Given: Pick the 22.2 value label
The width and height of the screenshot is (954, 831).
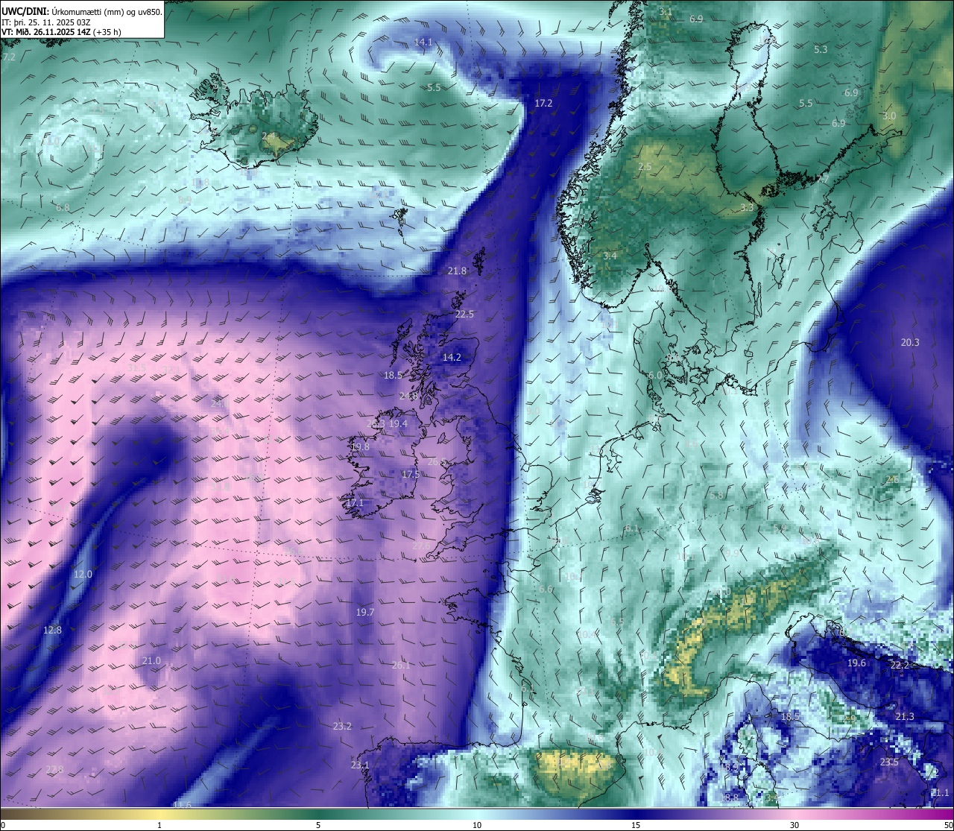Looking at the screenshot, I should (900, 665).
